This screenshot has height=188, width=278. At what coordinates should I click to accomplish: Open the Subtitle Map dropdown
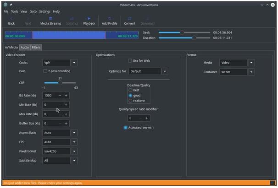(x=60, y=161)
